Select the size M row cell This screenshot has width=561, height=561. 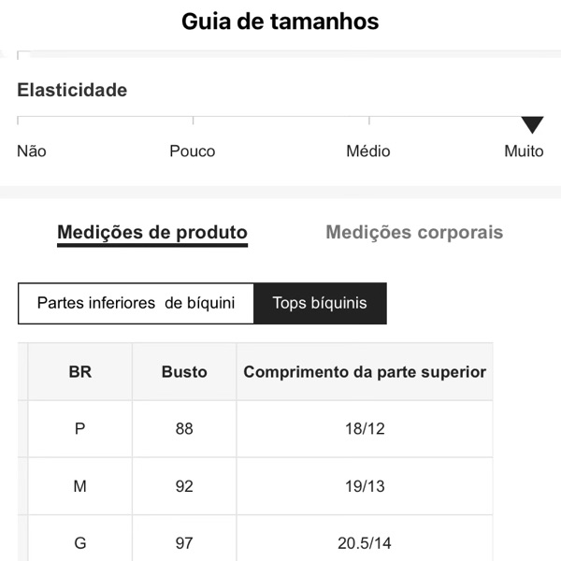point(80,486)
